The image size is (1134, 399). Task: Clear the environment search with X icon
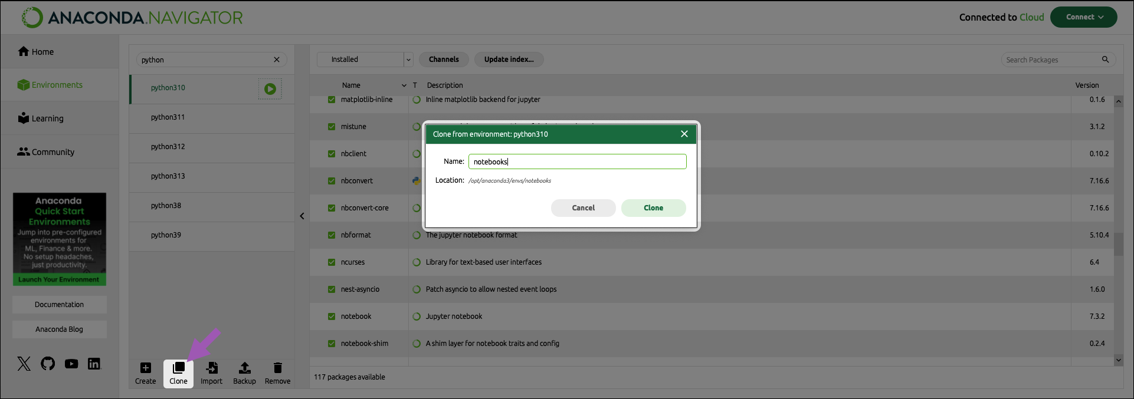pyautogui.click(x=277, y=60)
